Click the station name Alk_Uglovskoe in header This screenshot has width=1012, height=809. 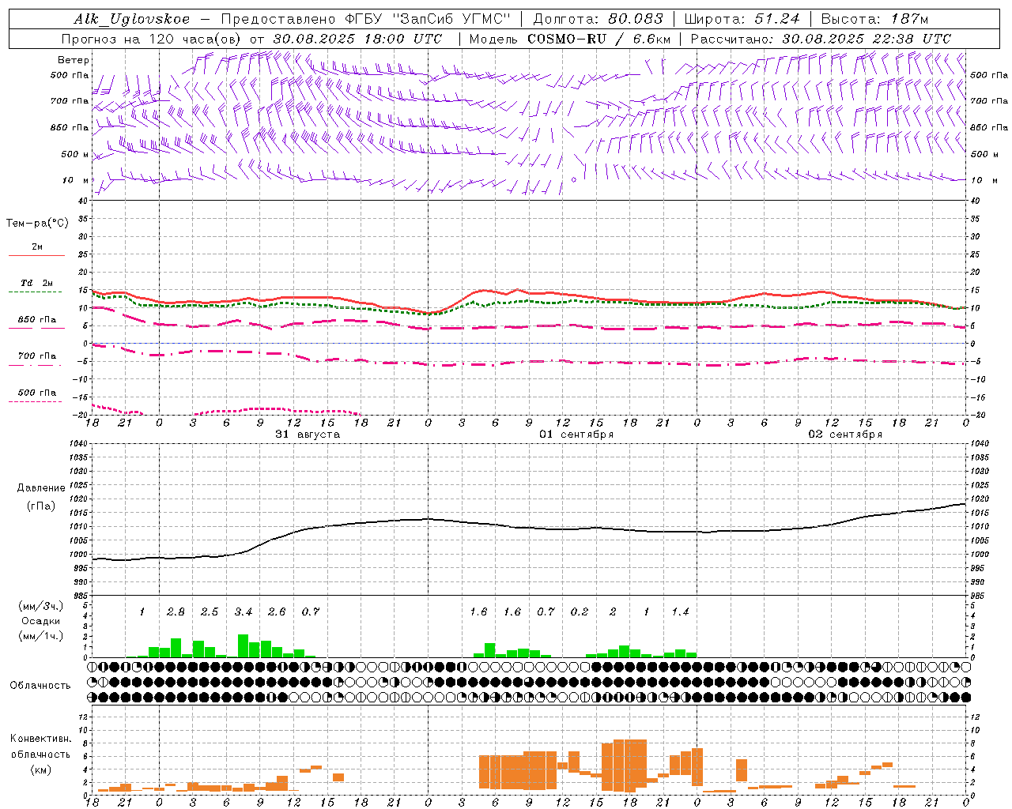click(x=132, y=19)
